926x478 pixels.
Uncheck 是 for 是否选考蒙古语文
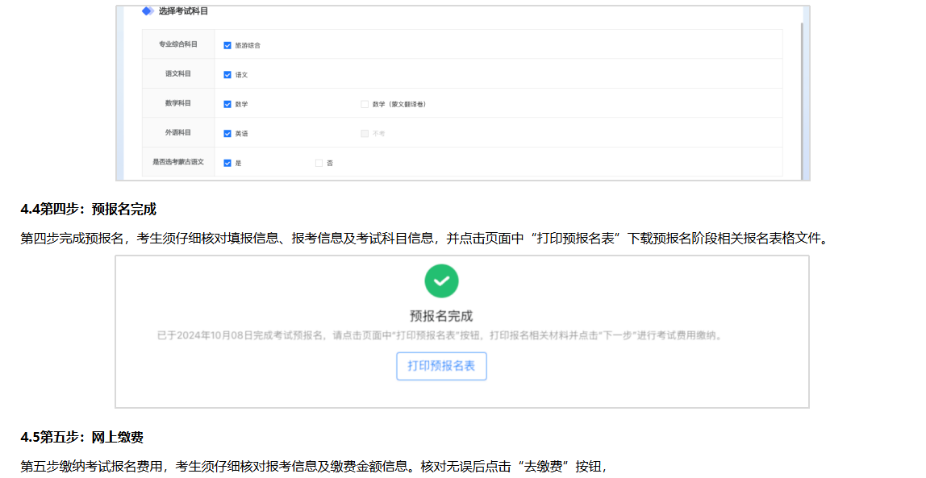point(227,163)
